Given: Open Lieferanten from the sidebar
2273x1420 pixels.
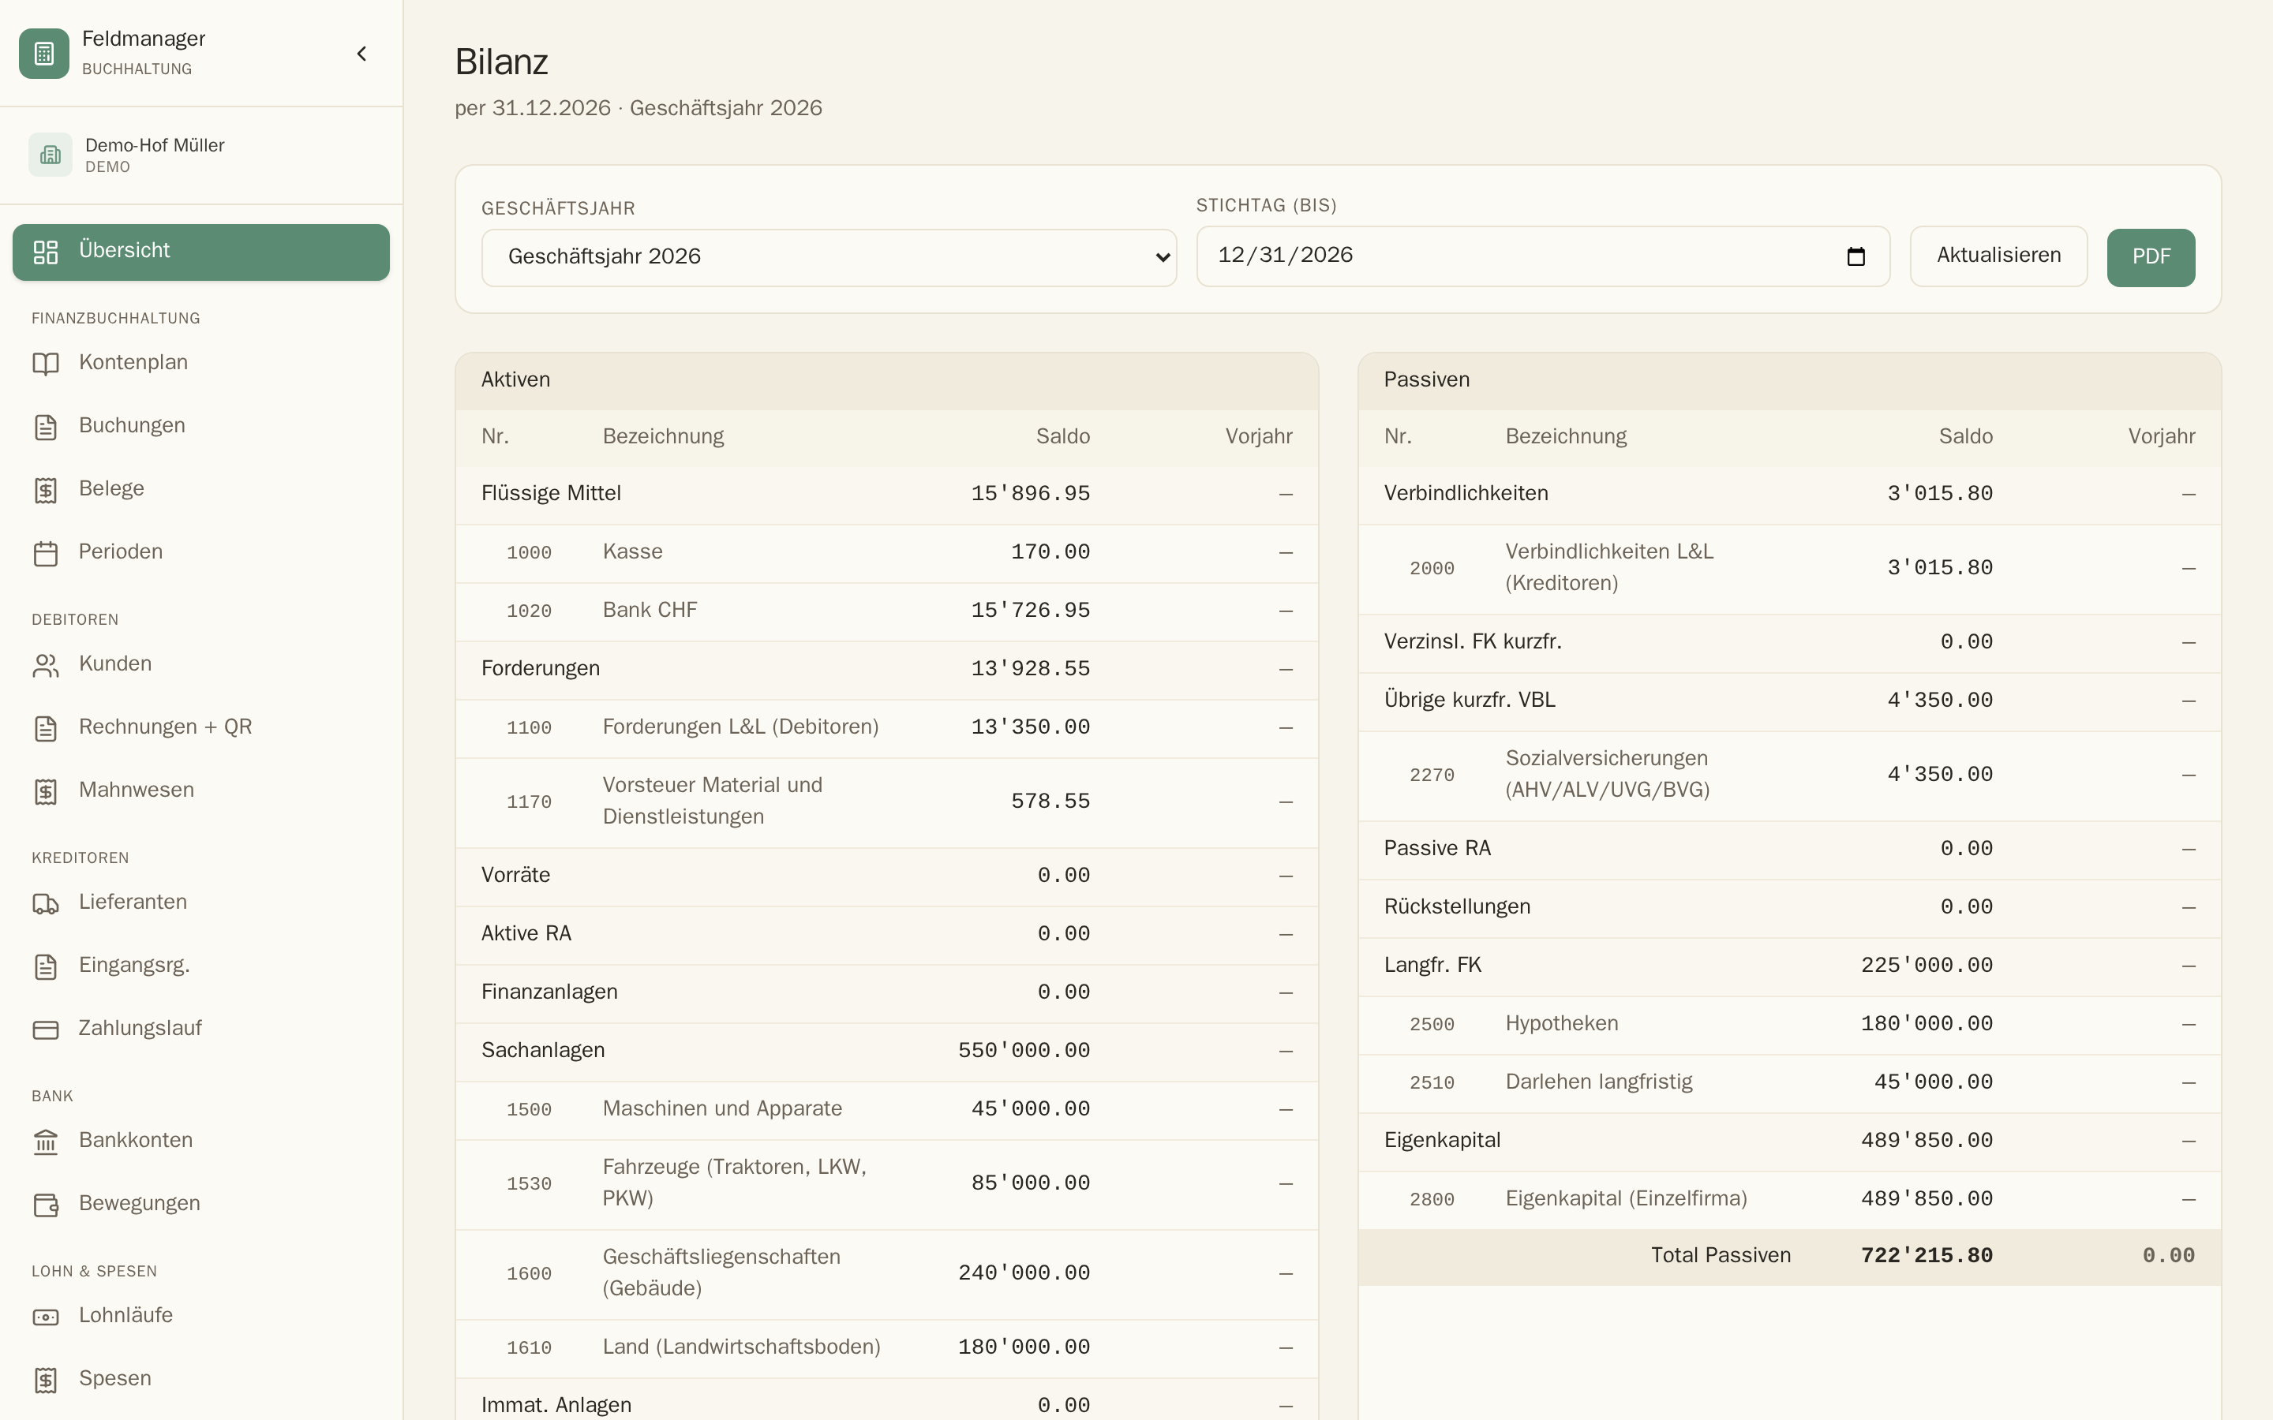Looking at the screenshot, I should click(x=201, y=902).
